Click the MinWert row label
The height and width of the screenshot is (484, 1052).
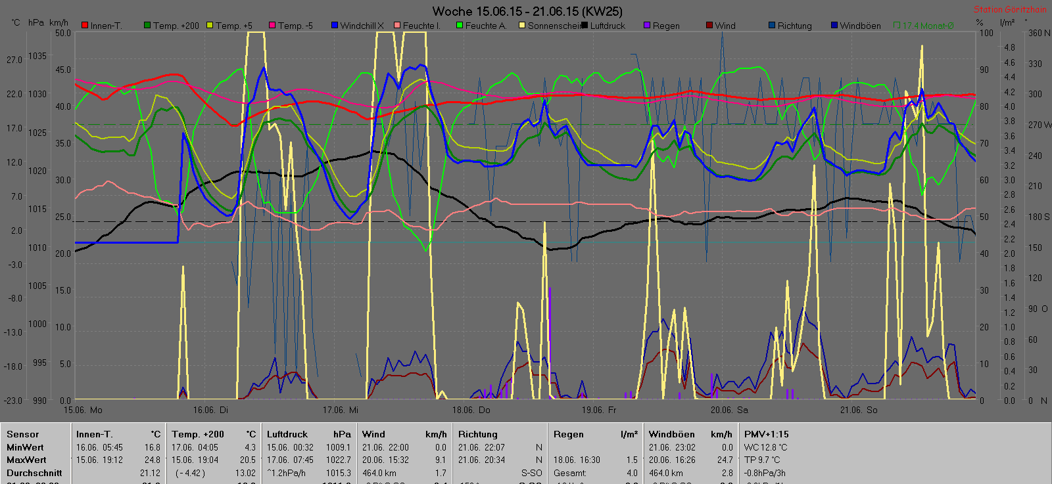click(x=25, y=447)
